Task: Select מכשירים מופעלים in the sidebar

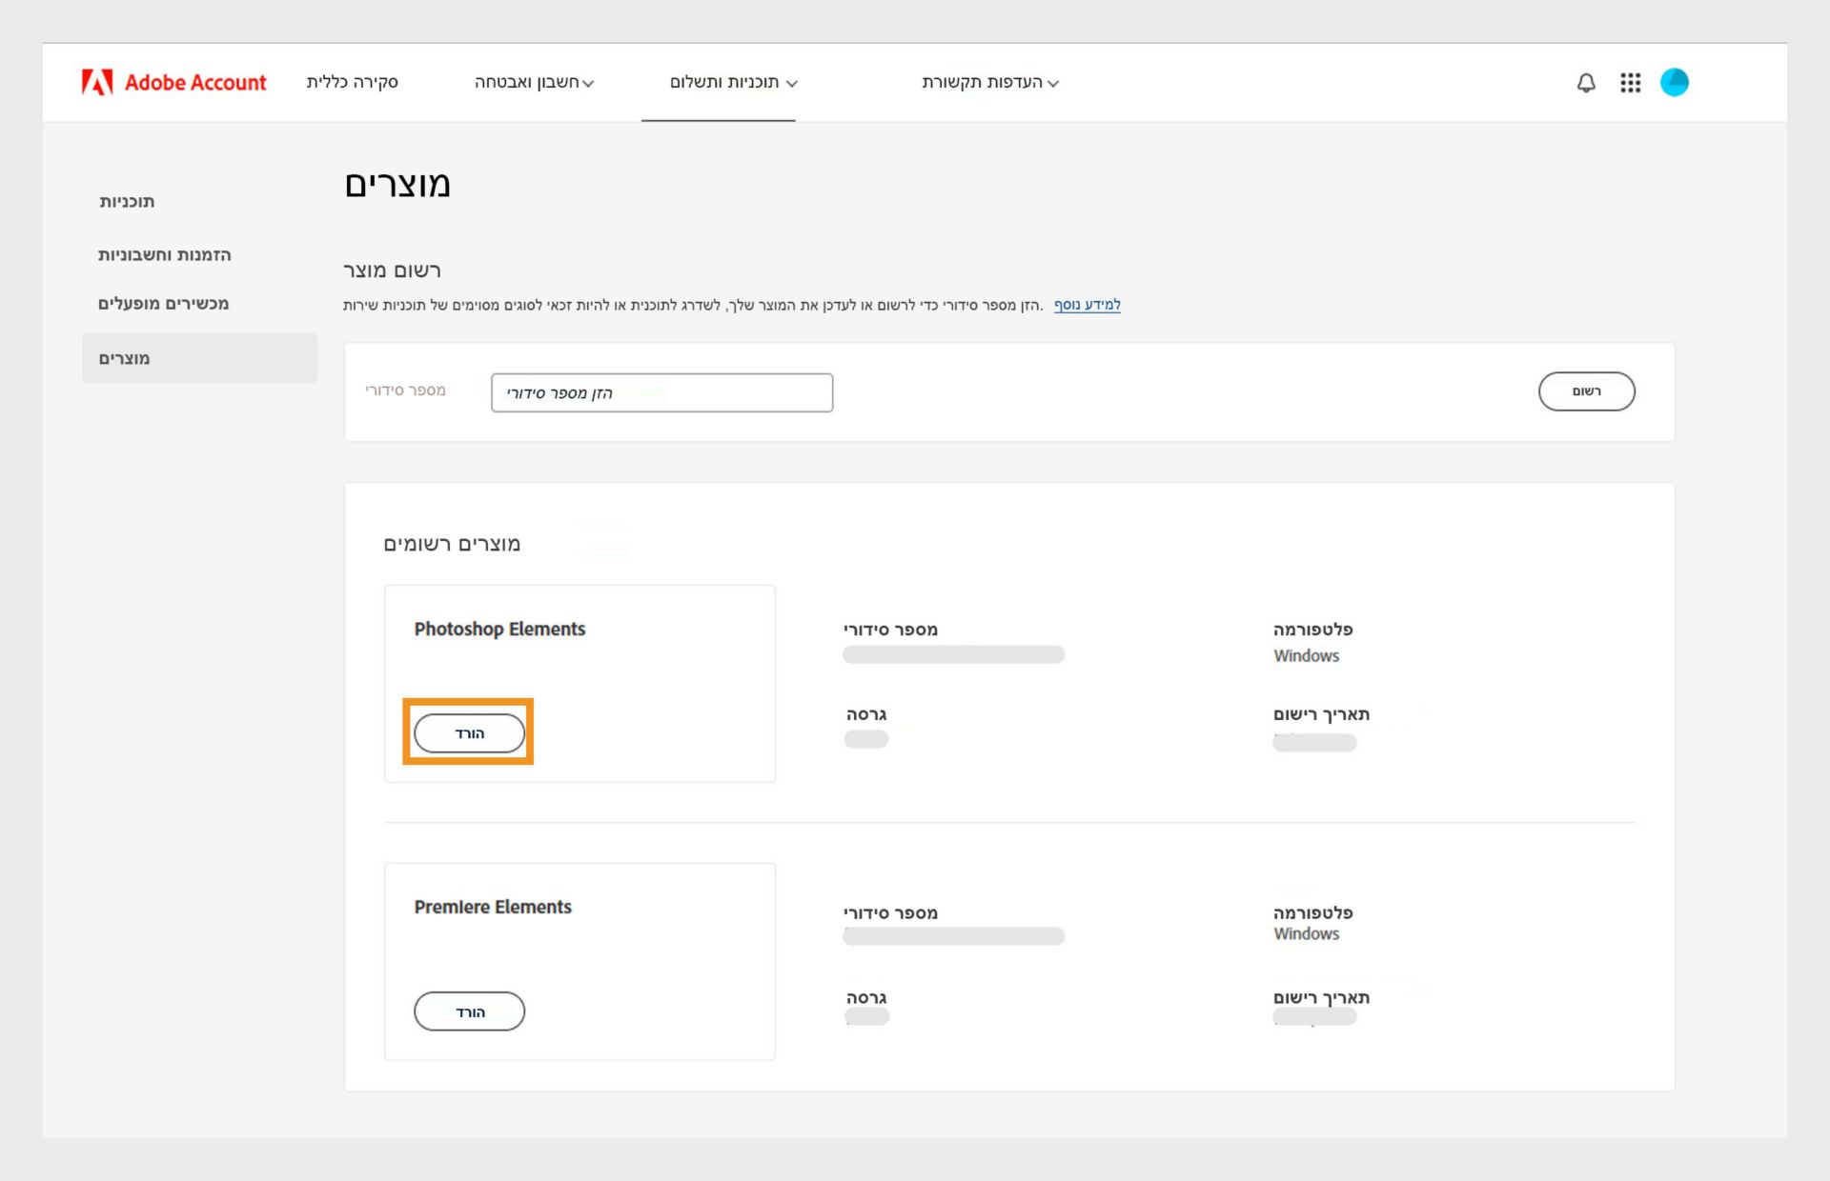Action: tap(162, 304)
